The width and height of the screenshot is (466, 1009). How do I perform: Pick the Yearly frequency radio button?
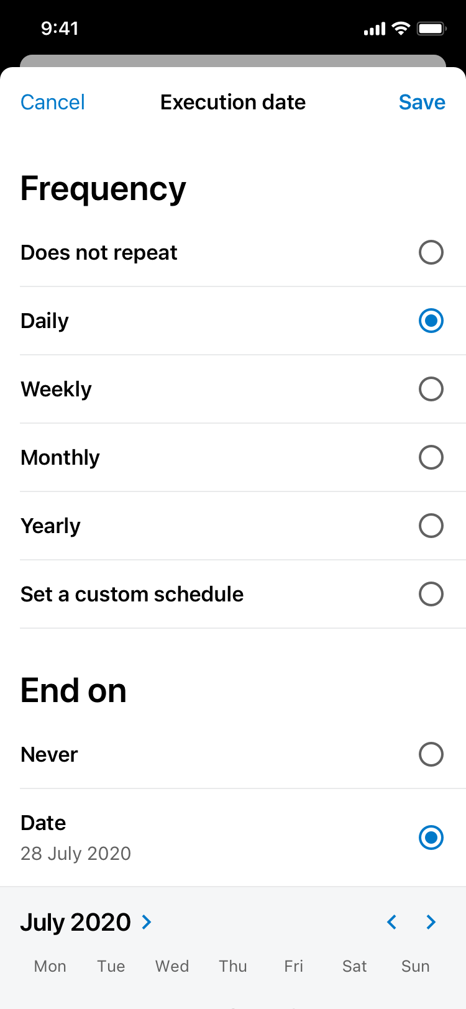point(431,526)
